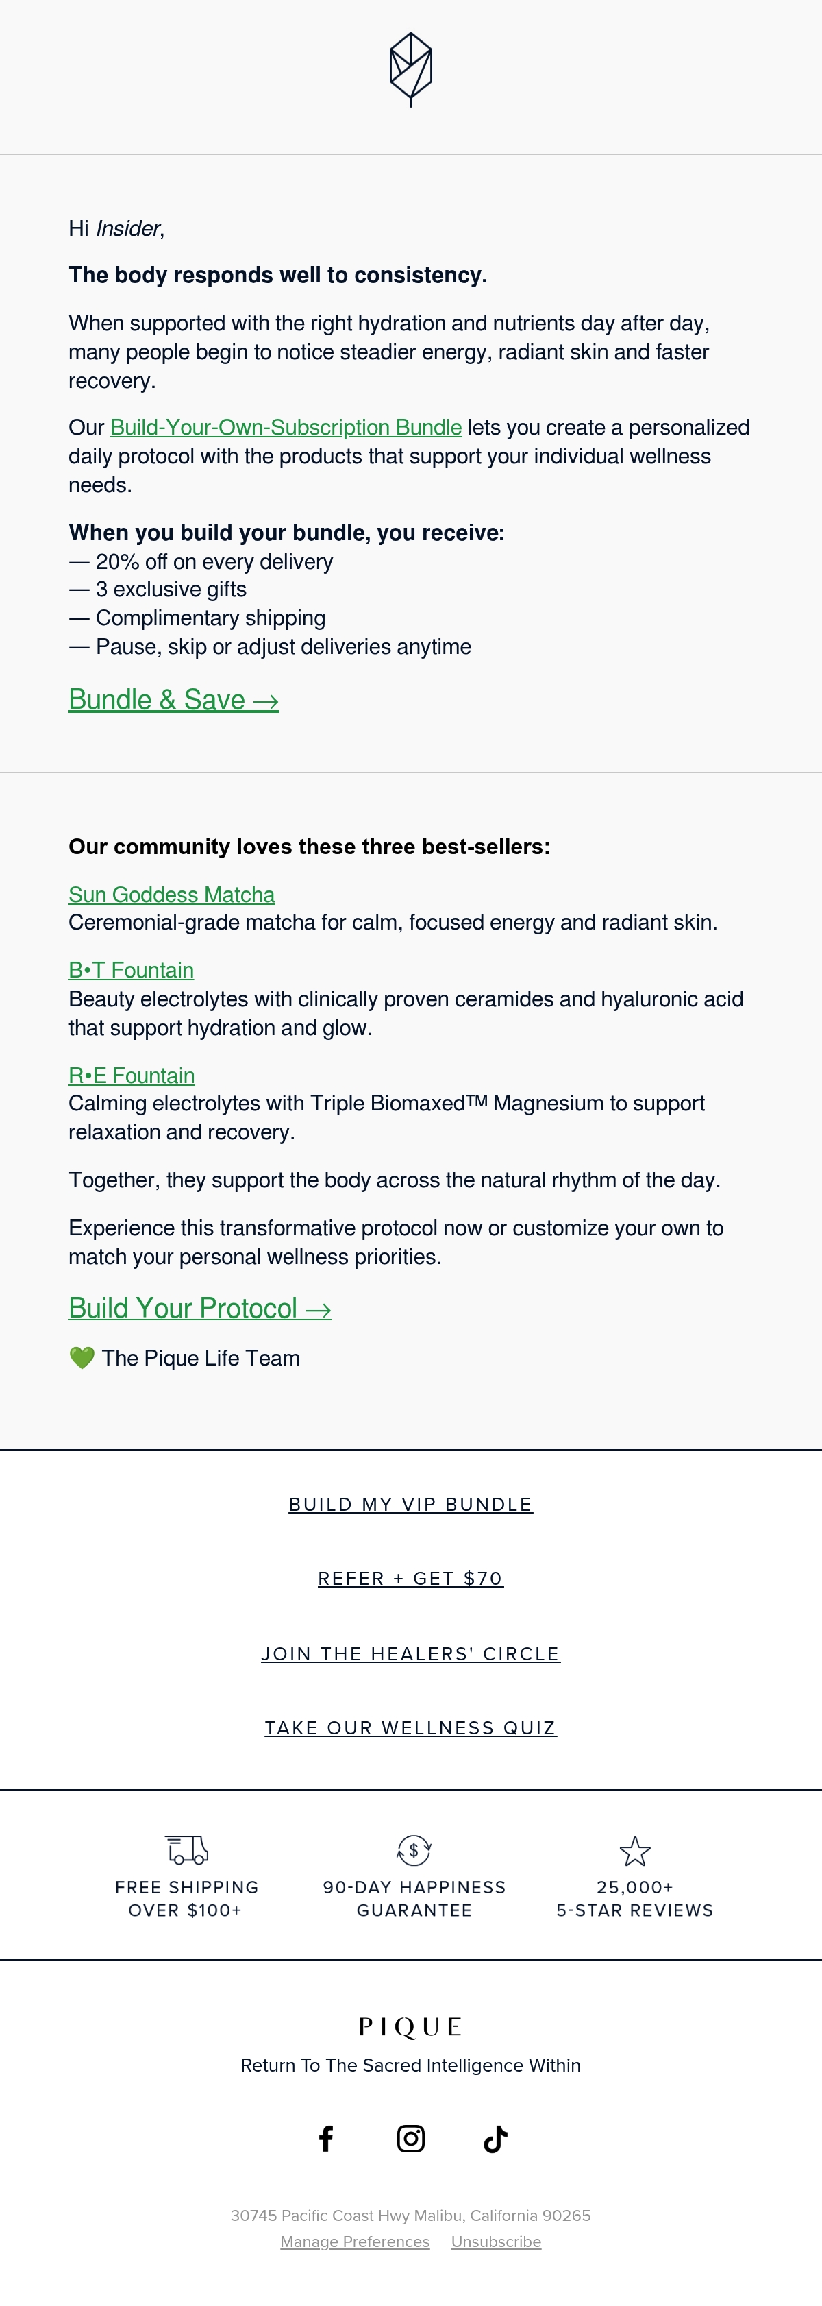This screenshot has height=2306, width=822.
Task: Follow the Bundle & Save link
Action: pos(173,699)
